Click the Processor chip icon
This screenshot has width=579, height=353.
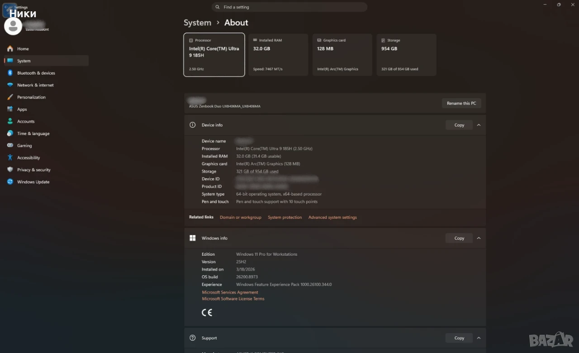coord(191,40)
